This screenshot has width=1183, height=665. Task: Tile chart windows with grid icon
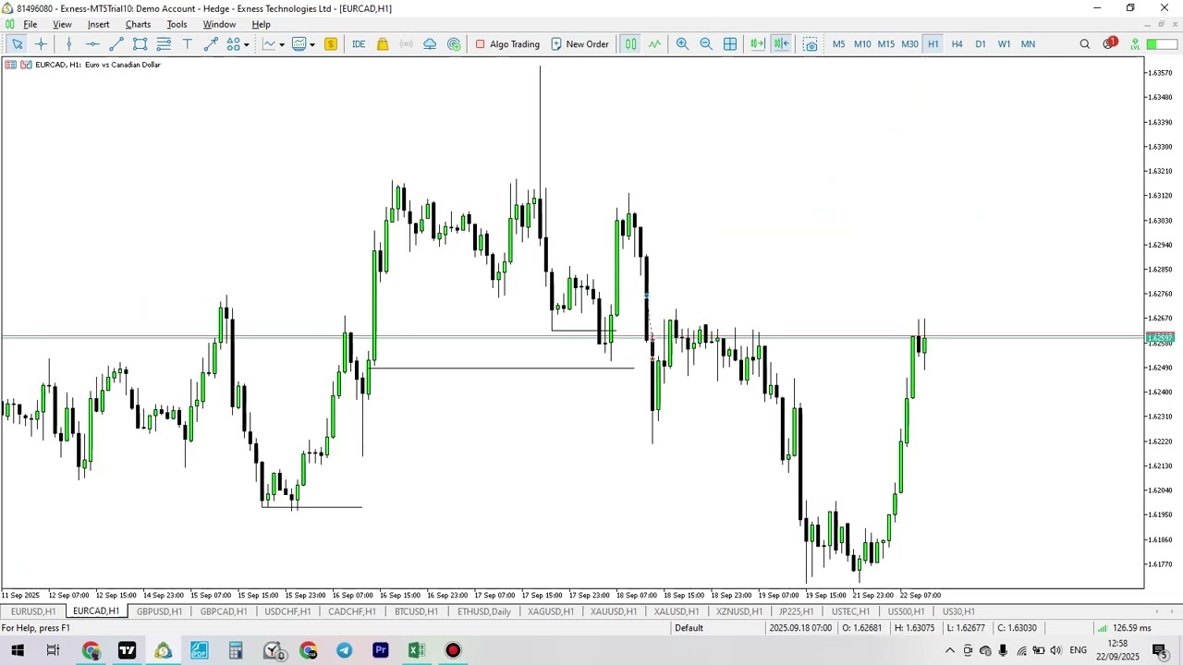point(730,44)
